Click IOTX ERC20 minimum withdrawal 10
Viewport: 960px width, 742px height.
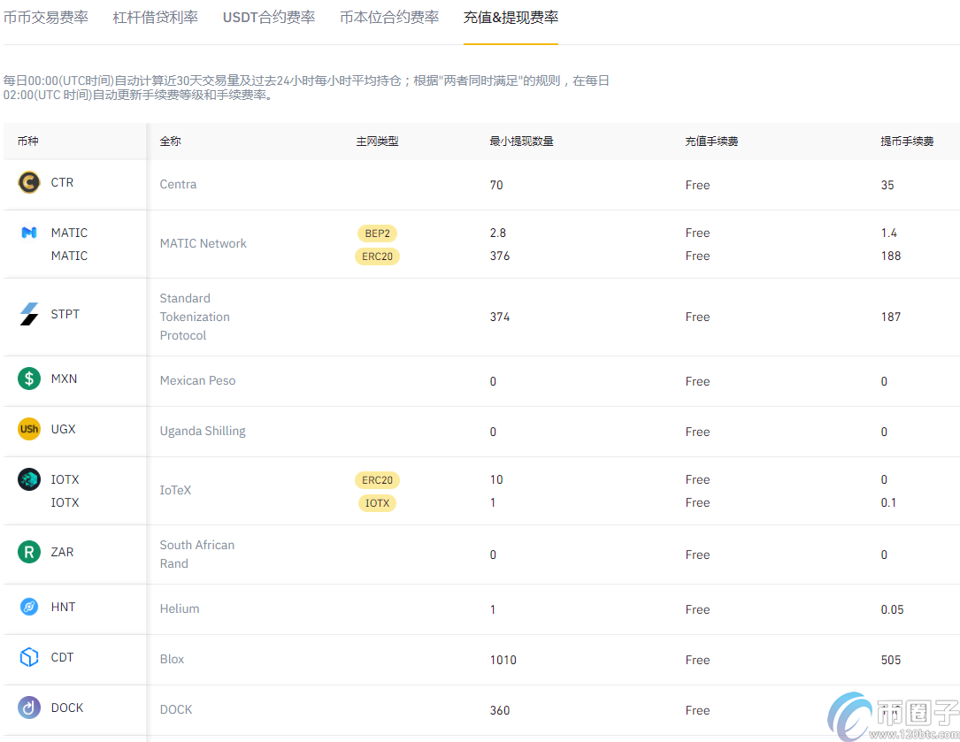click(x=495, y=479)
